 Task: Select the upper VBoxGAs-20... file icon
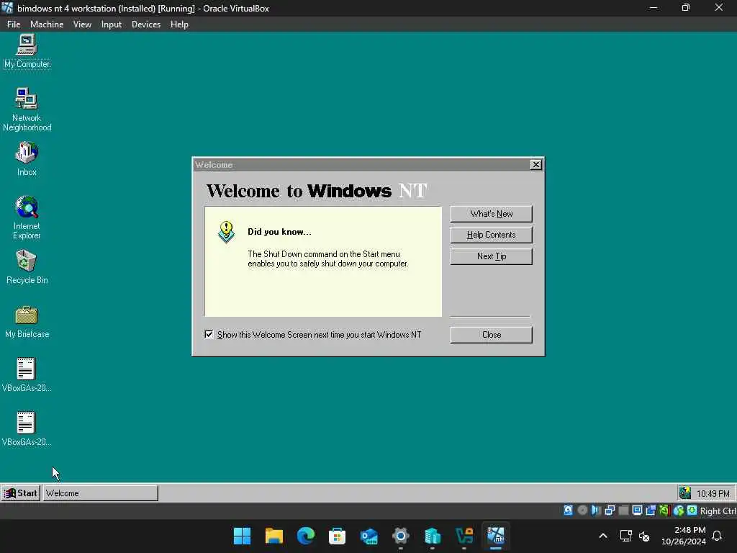pyautogui.click(x=27, y=375)
